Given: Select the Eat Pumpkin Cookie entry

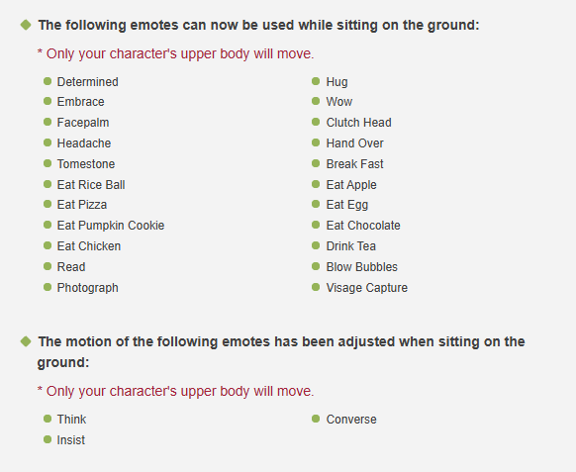Looking at the screenshot, I should click(x=111, y=226).
